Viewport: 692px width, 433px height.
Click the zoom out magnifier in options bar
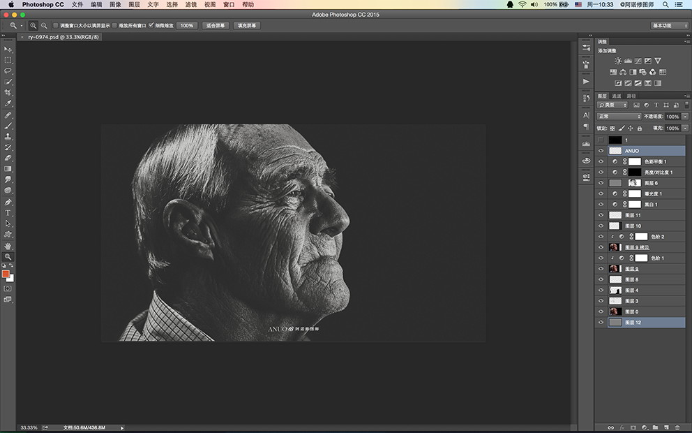(x=44, y=25)
